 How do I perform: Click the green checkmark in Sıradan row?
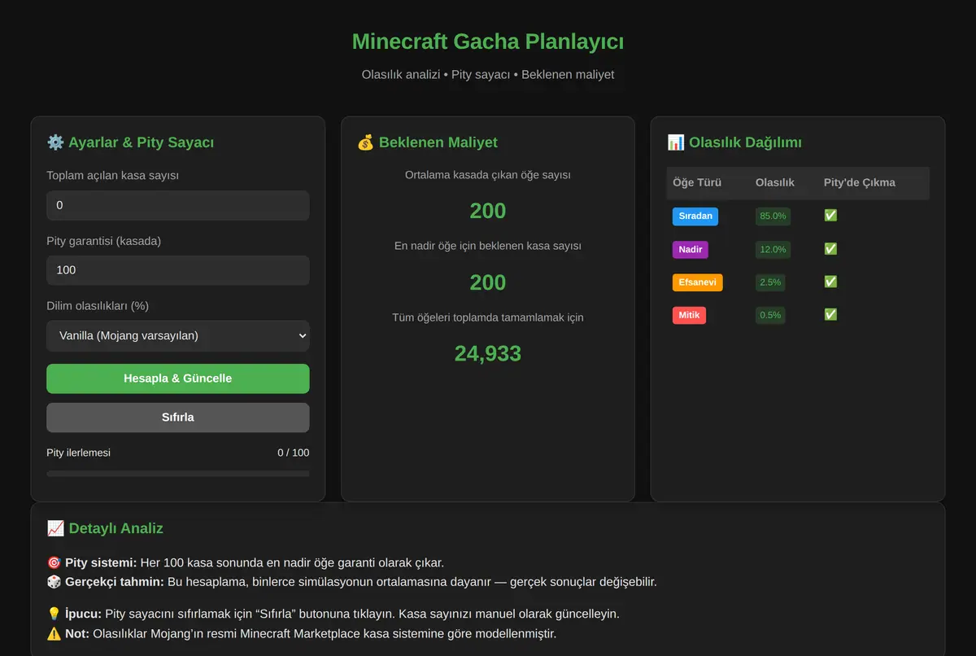(830, 216)
